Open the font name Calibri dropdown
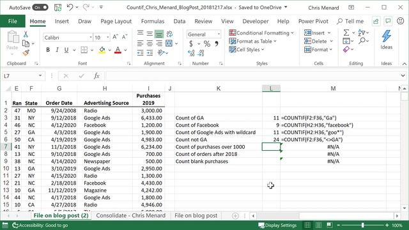This screenshot has width=409, height=230. [x=91, y=37]
